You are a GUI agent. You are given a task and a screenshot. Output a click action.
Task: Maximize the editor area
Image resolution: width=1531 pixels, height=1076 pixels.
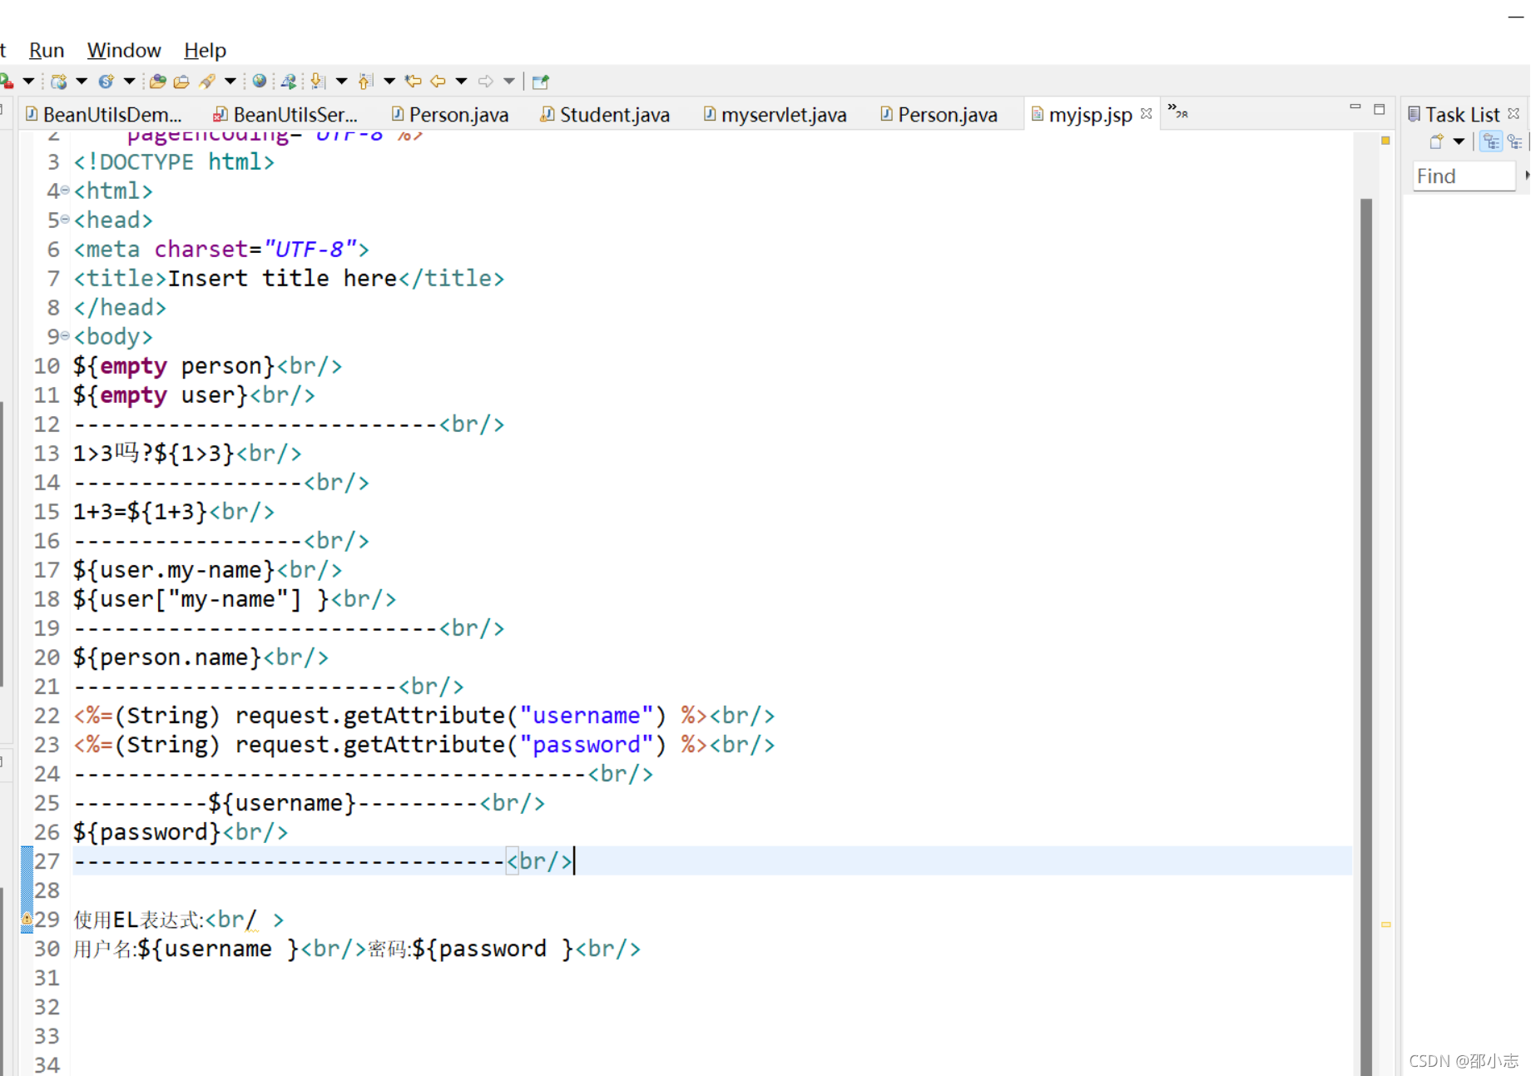click(x=1380, y=108)
